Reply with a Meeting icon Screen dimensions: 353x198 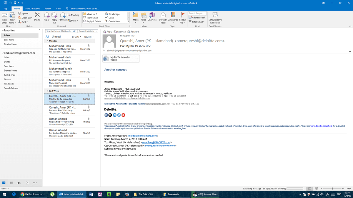(73, 15)
